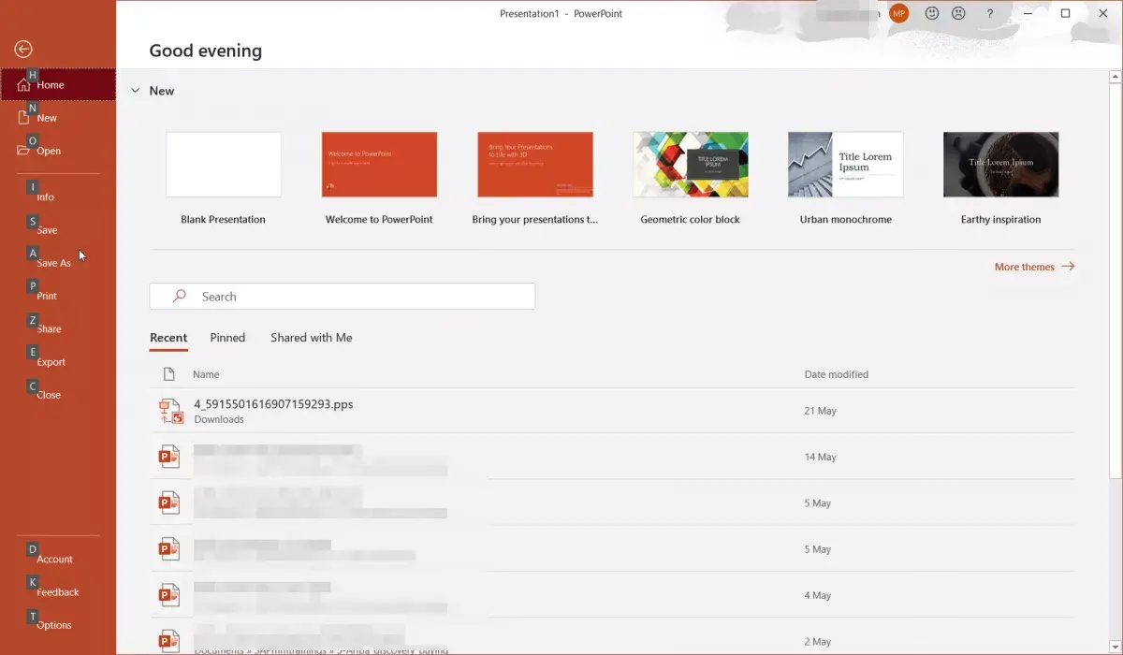Go to the Info page
The width and height of the screenshot is (1123, 655).
[58, 197]
